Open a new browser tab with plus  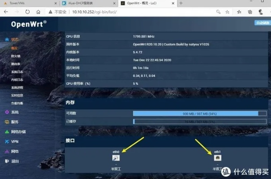coord(181,3)
